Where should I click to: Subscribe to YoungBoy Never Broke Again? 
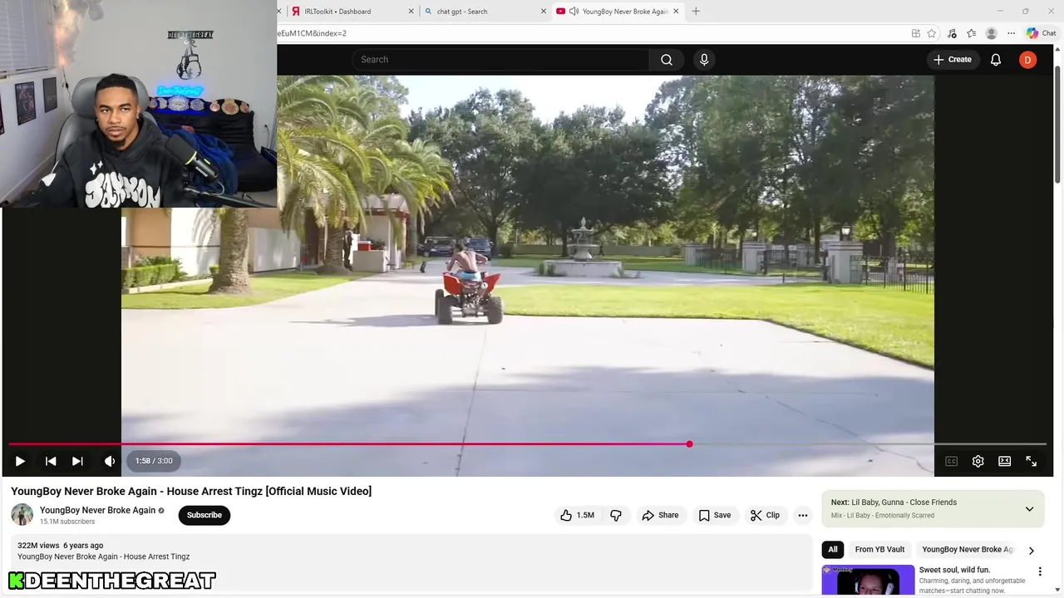[x=204, y=515]
